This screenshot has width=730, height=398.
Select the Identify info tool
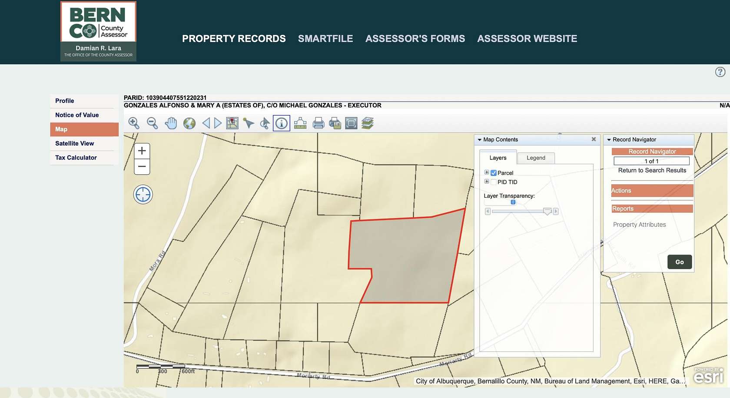point(282,123)
